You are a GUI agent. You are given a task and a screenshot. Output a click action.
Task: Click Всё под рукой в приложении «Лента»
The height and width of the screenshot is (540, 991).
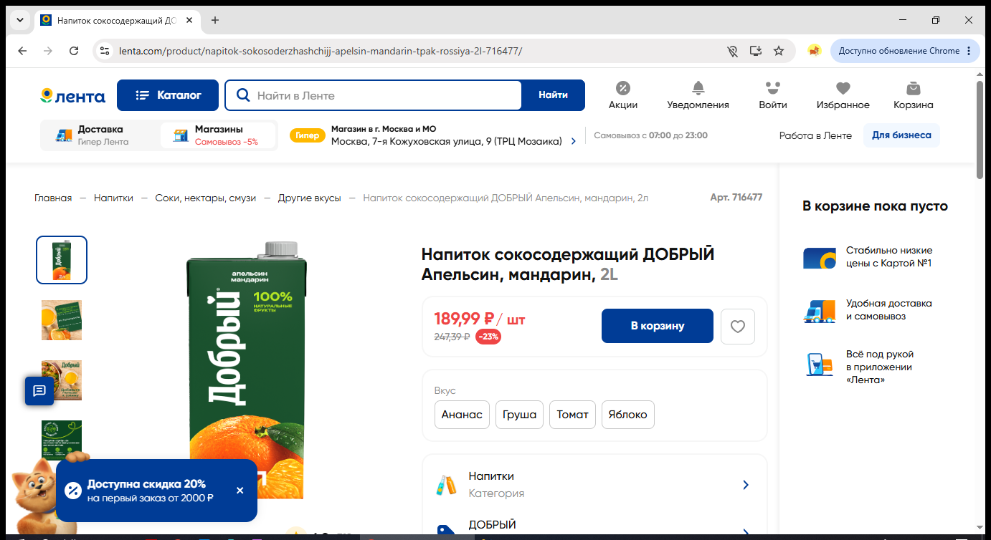[858, 367]
